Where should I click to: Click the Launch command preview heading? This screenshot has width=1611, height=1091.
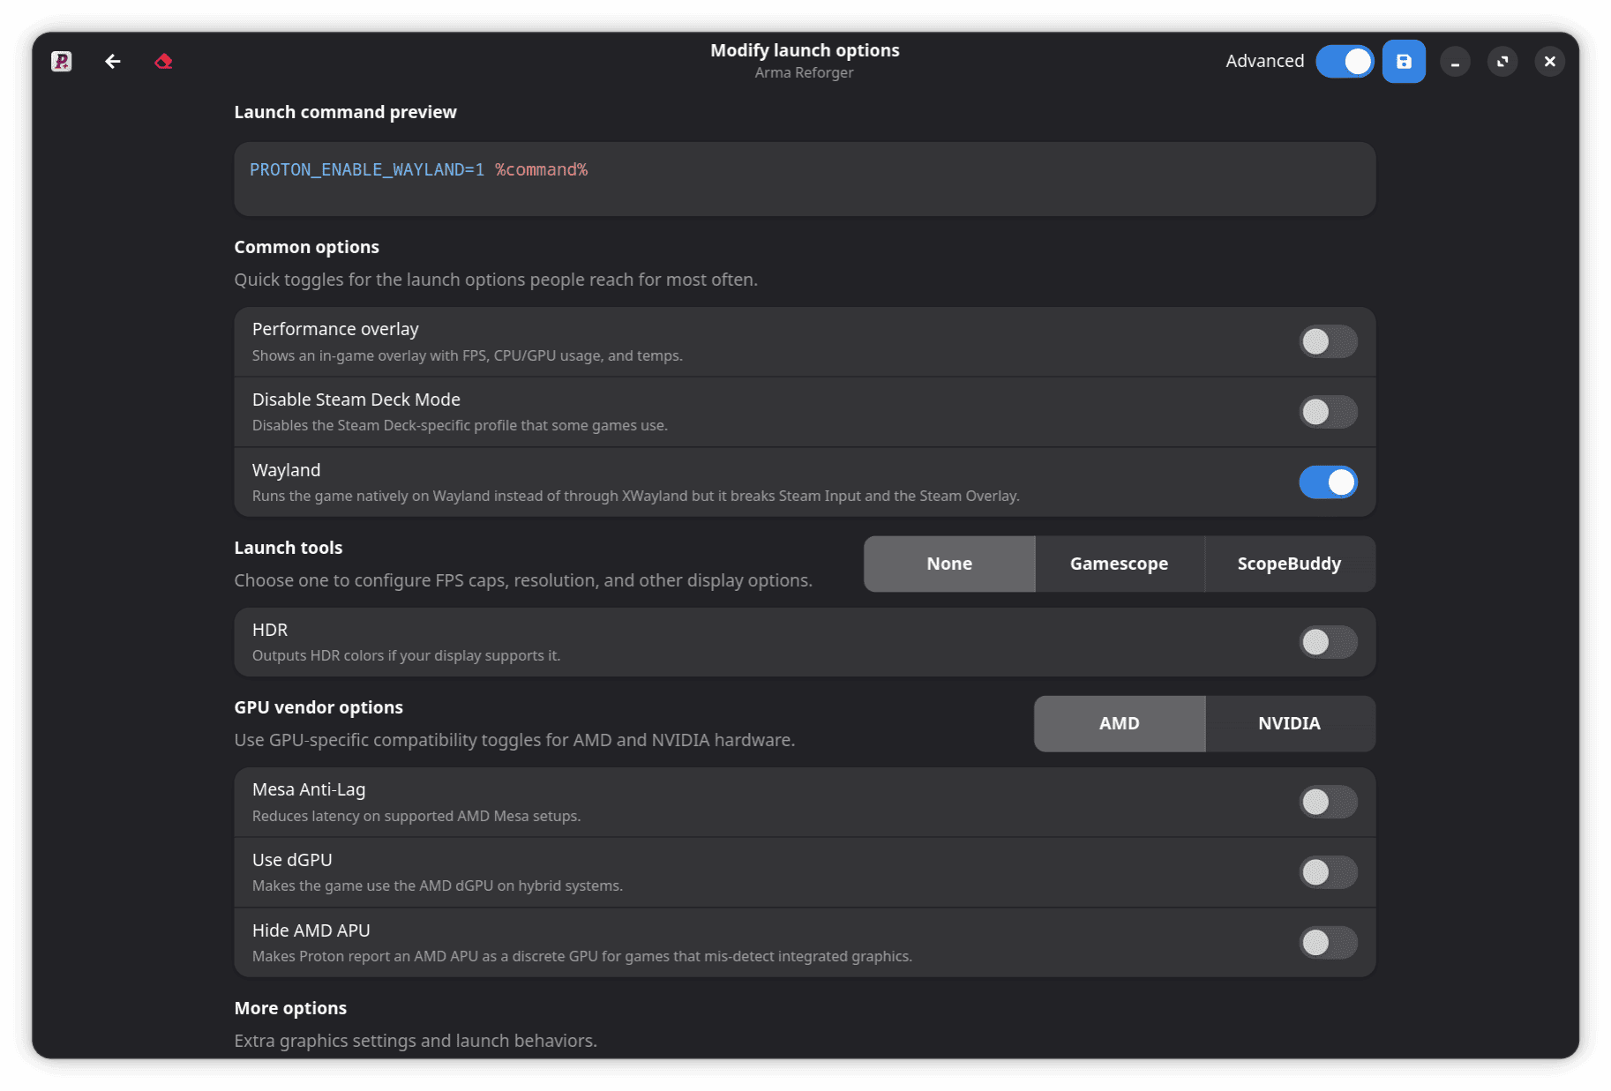(346, 112)
